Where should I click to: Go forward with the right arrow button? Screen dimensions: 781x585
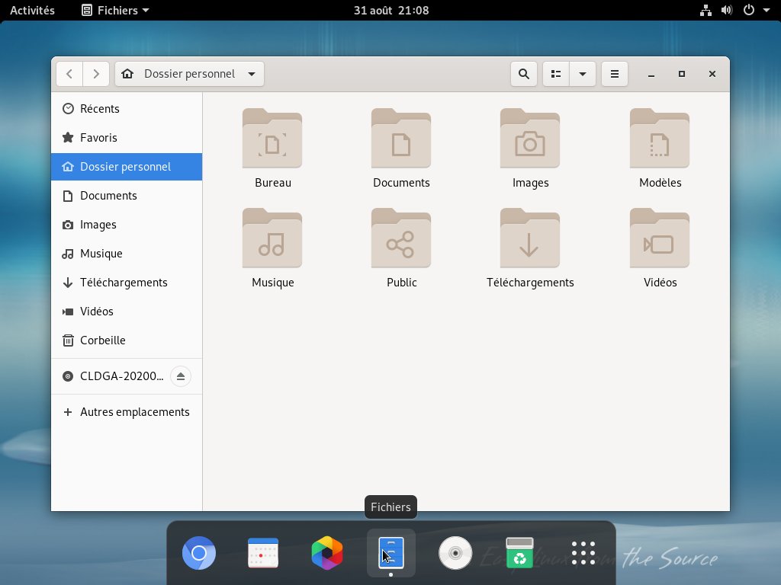(96, 74)
